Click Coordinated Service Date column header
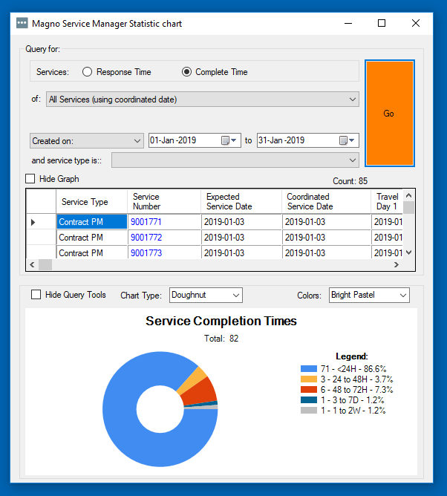 tap(326, 201)
